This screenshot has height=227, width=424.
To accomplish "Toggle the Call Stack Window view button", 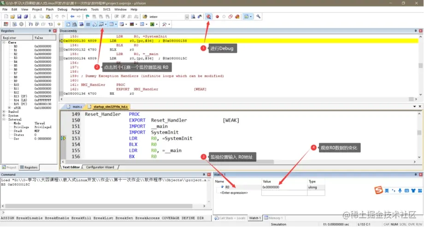I will pos(94,24).
